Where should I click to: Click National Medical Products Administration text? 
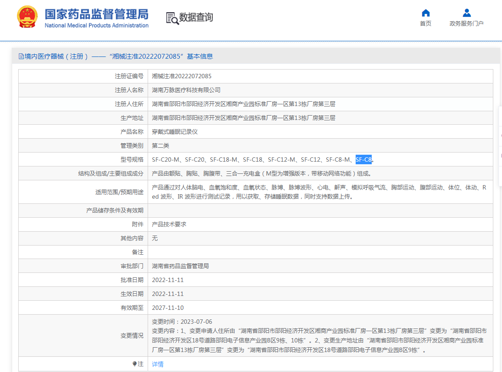point(96,25)
